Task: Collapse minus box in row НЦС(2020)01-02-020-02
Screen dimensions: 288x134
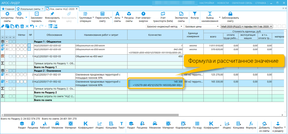Action: click(29, 45)
